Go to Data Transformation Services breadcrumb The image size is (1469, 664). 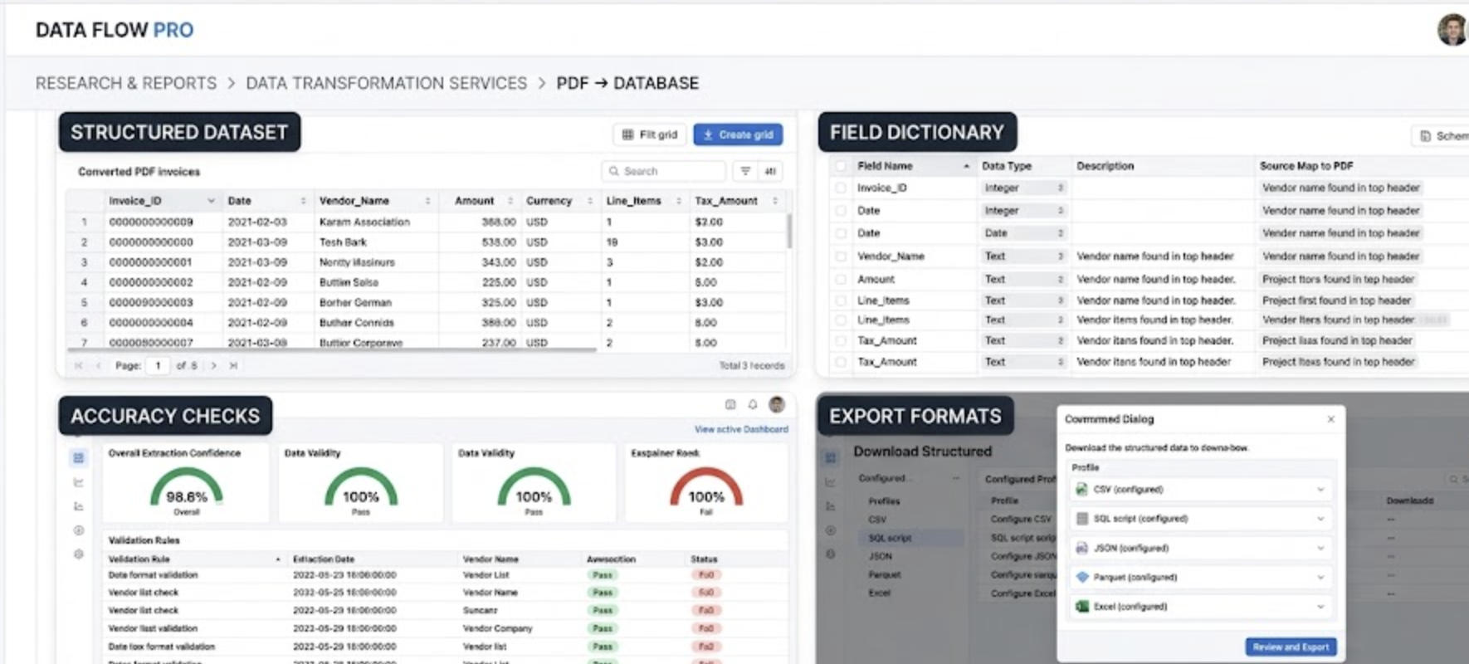pyautogui.click(x=386, y=83)
